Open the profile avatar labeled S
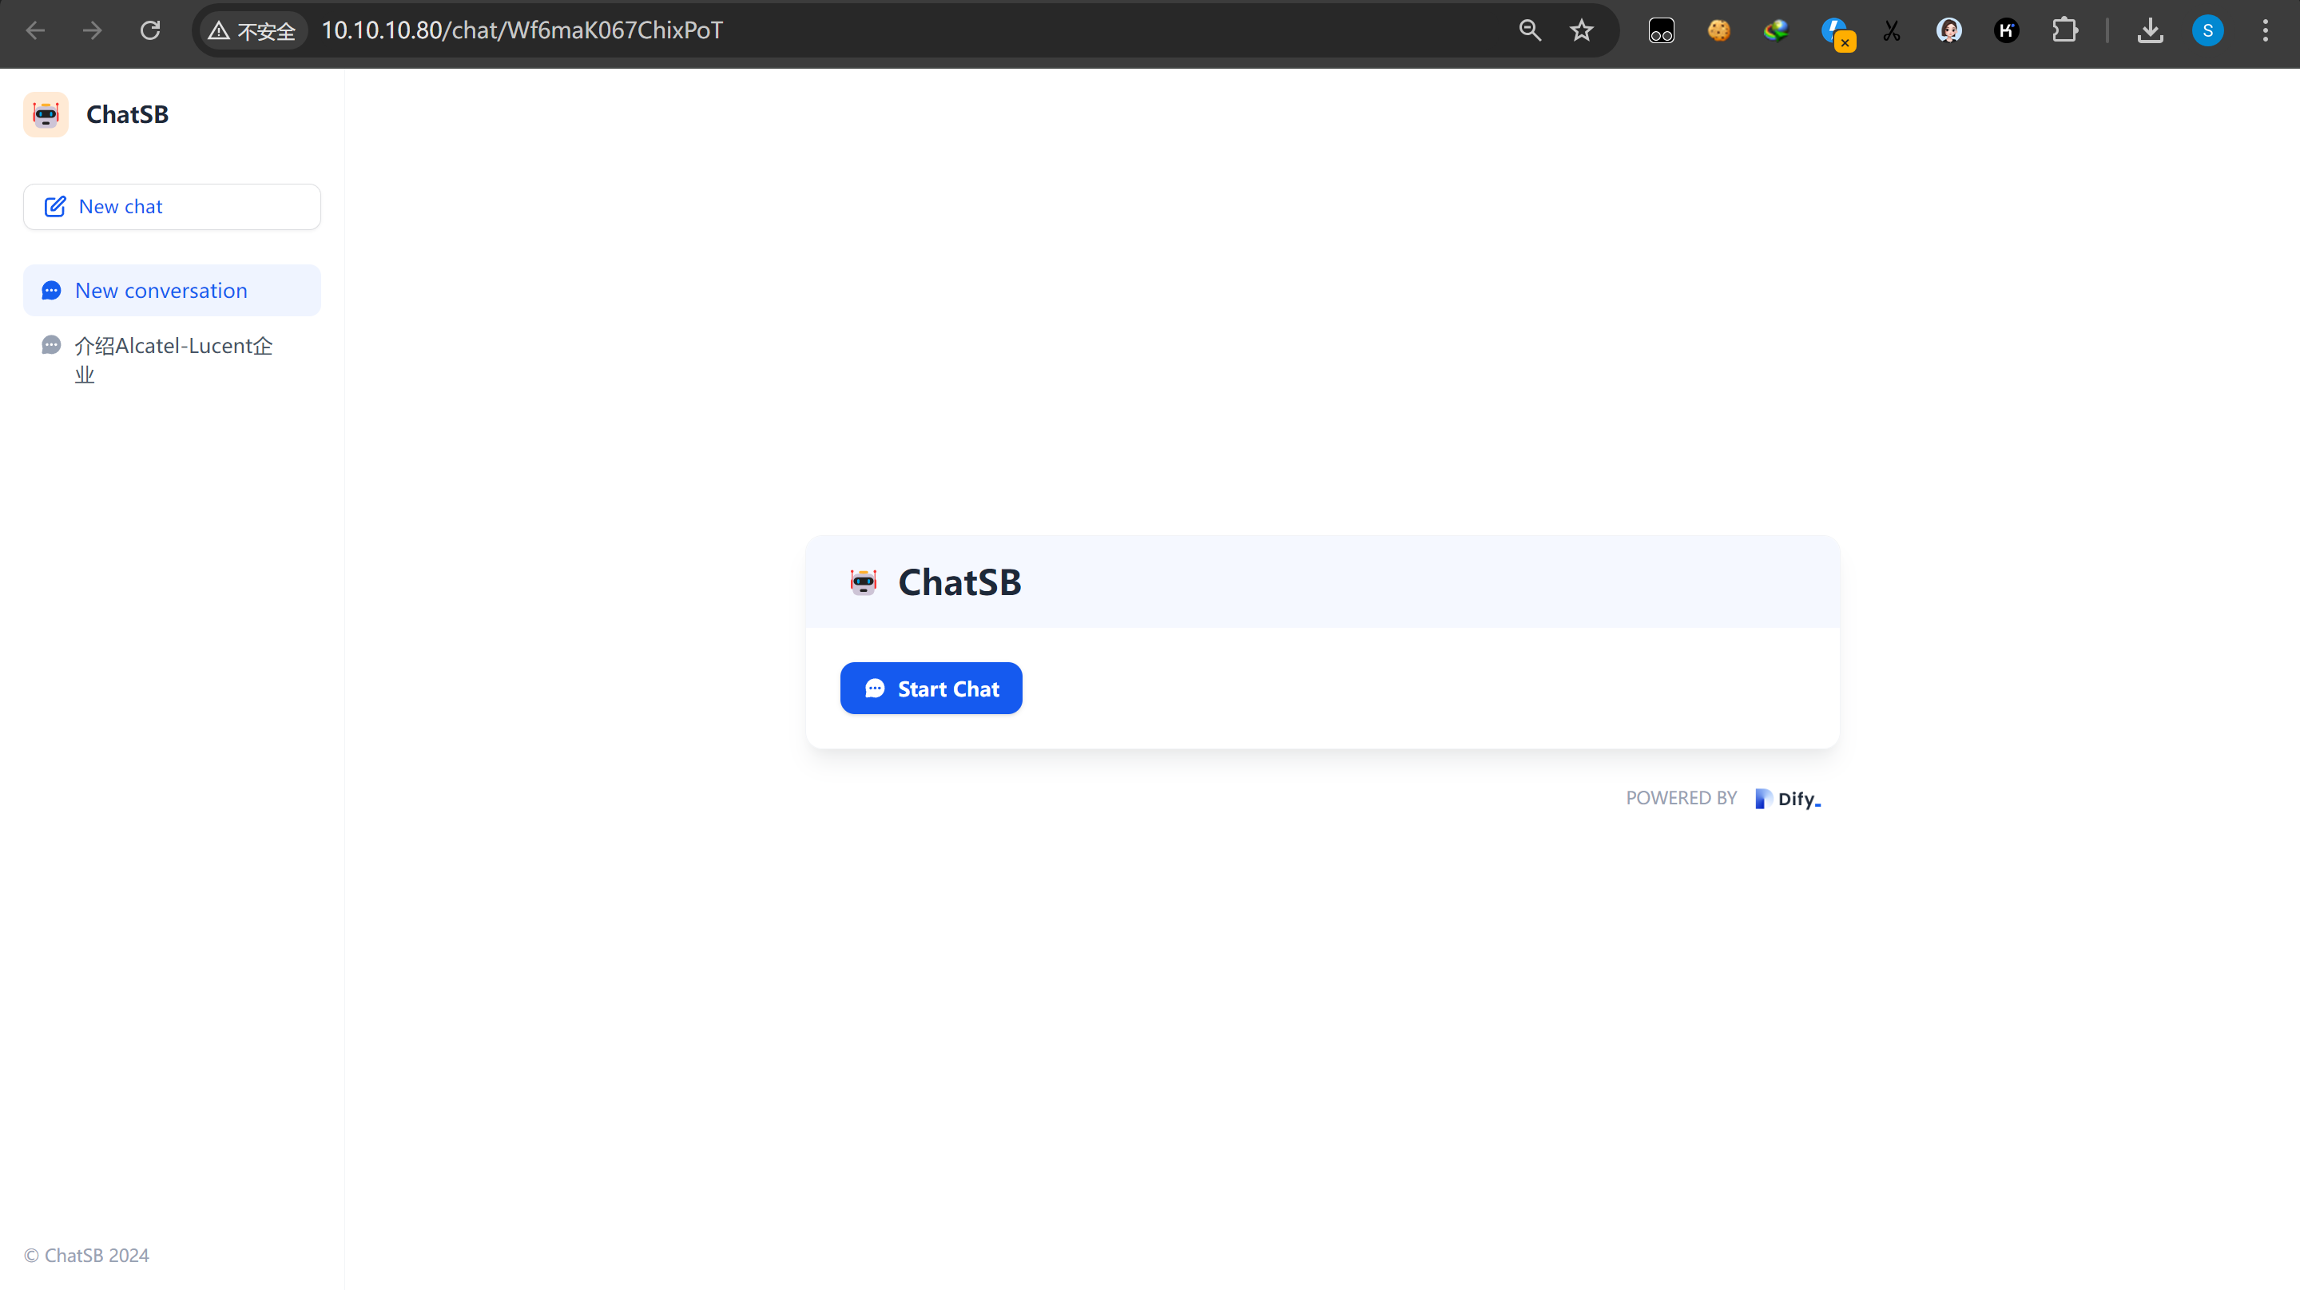The height and width of the screenshot is (1290, 2300). pyautogui.click(x=2207, y=30)
